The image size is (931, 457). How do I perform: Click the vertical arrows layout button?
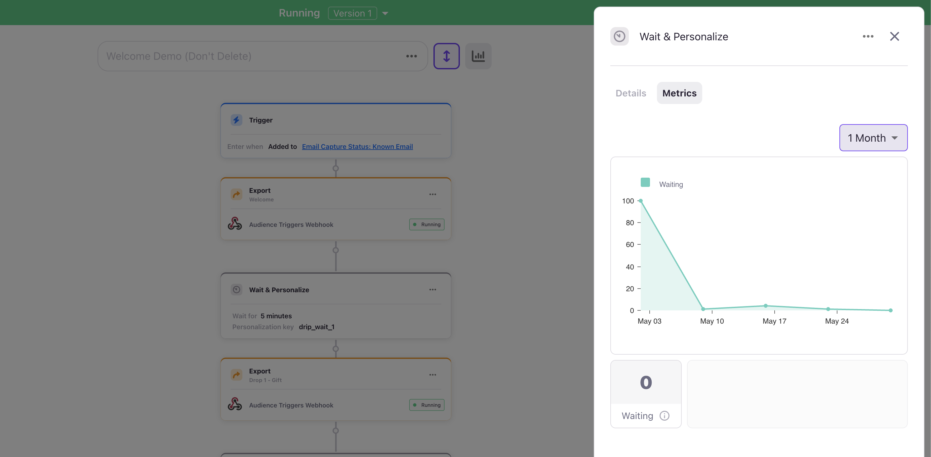(446, 56)
